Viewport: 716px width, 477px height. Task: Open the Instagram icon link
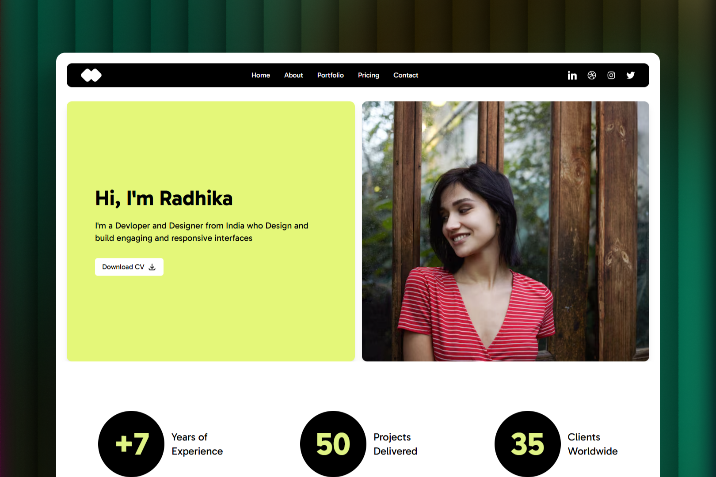click(x=611, y=76)
